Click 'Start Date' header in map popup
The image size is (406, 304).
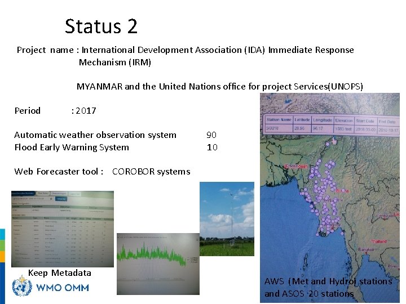tap(365, 121)
